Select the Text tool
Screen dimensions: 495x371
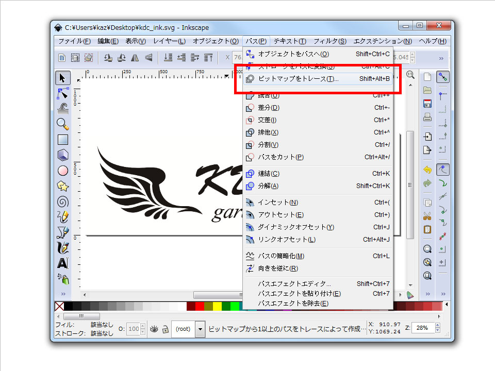pos(62,263)
